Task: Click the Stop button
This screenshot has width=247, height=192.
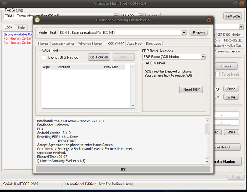Action: click(x=236, y=177)
